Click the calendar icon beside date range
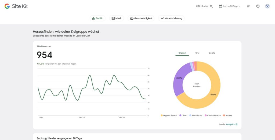This screenshot has width=275, height=140. click(220, 6)
